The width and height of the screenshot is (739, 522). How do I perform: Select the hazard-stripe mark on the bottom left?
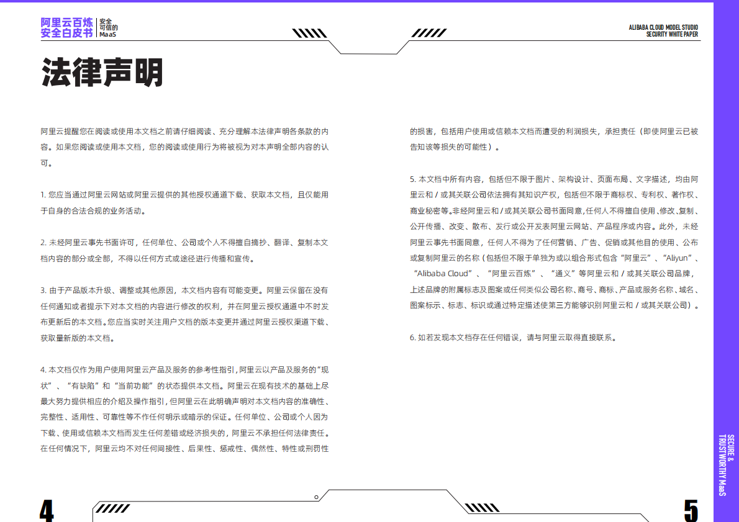pyautogui.click(x=112, y=508)
